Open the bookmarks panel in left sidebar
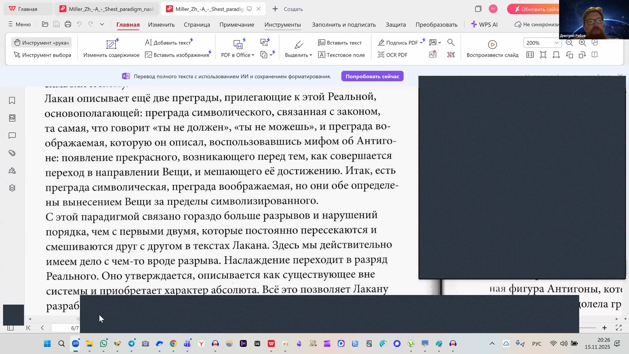 12,101
